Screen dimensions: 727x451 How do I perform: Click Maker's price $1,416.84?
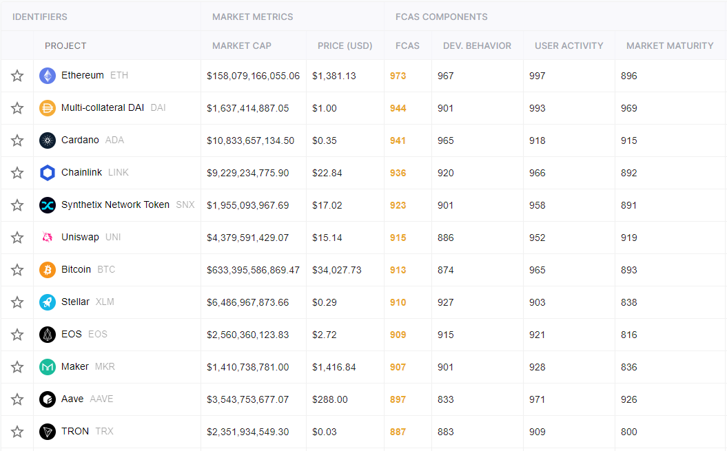click(334, 368)
